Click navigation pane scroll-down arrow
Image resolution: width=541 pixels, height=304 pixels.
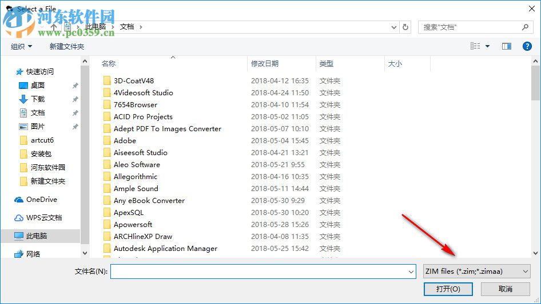coord(85,253)
